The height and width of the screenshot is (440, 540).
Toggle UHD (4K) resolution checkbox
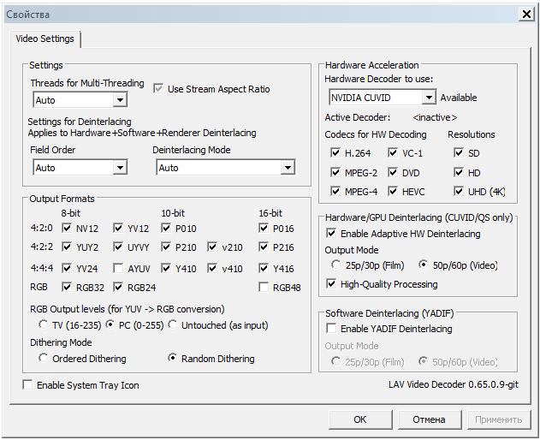point(459,192)
